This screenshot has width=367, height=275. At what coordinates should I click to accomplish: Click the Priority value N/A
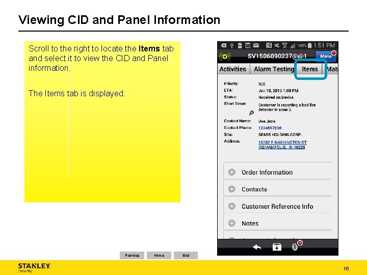262,84
